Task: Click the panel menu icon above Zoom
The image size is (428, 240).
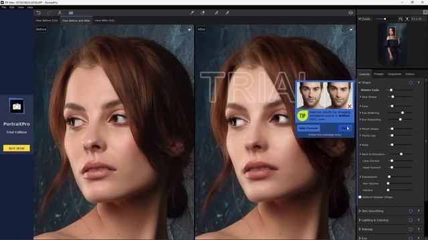Action: [x=425, y=12]
